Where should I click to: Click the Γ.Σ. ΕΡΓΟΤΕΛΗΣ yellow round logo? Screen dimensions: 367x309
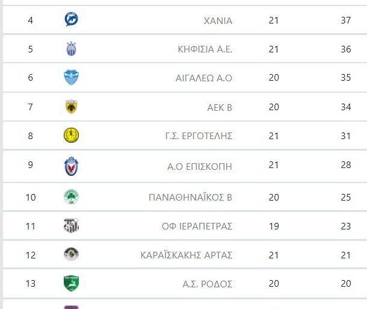click(x=71, y=136)
